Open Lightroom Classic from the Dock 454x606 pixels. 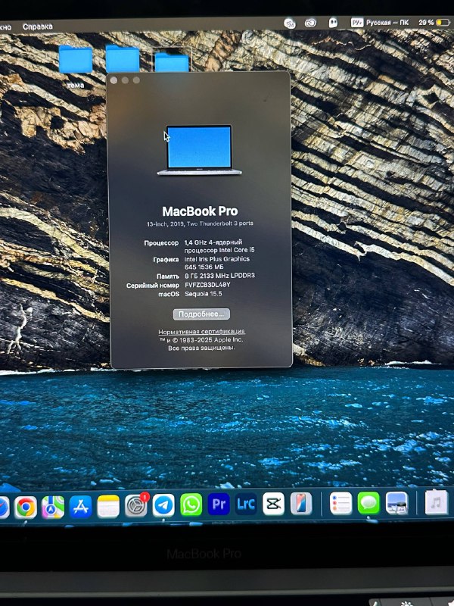coord(245,504)
